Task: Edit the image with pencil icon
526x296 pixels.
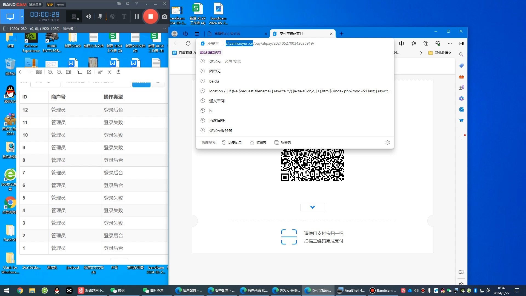Action: [89, 72]
